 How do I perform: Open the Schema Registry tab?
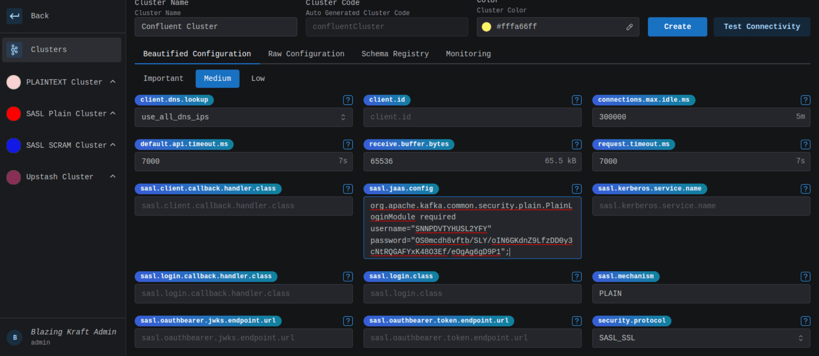pos(395,54)
